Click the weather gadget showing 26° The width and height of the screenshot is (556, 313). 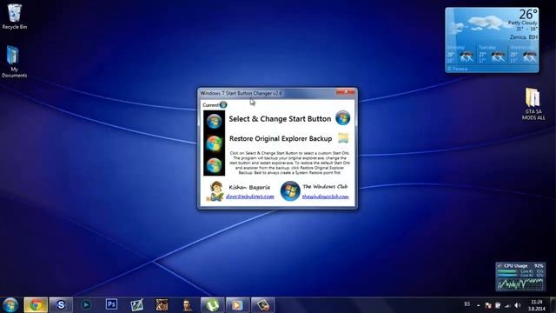[492, 40]
